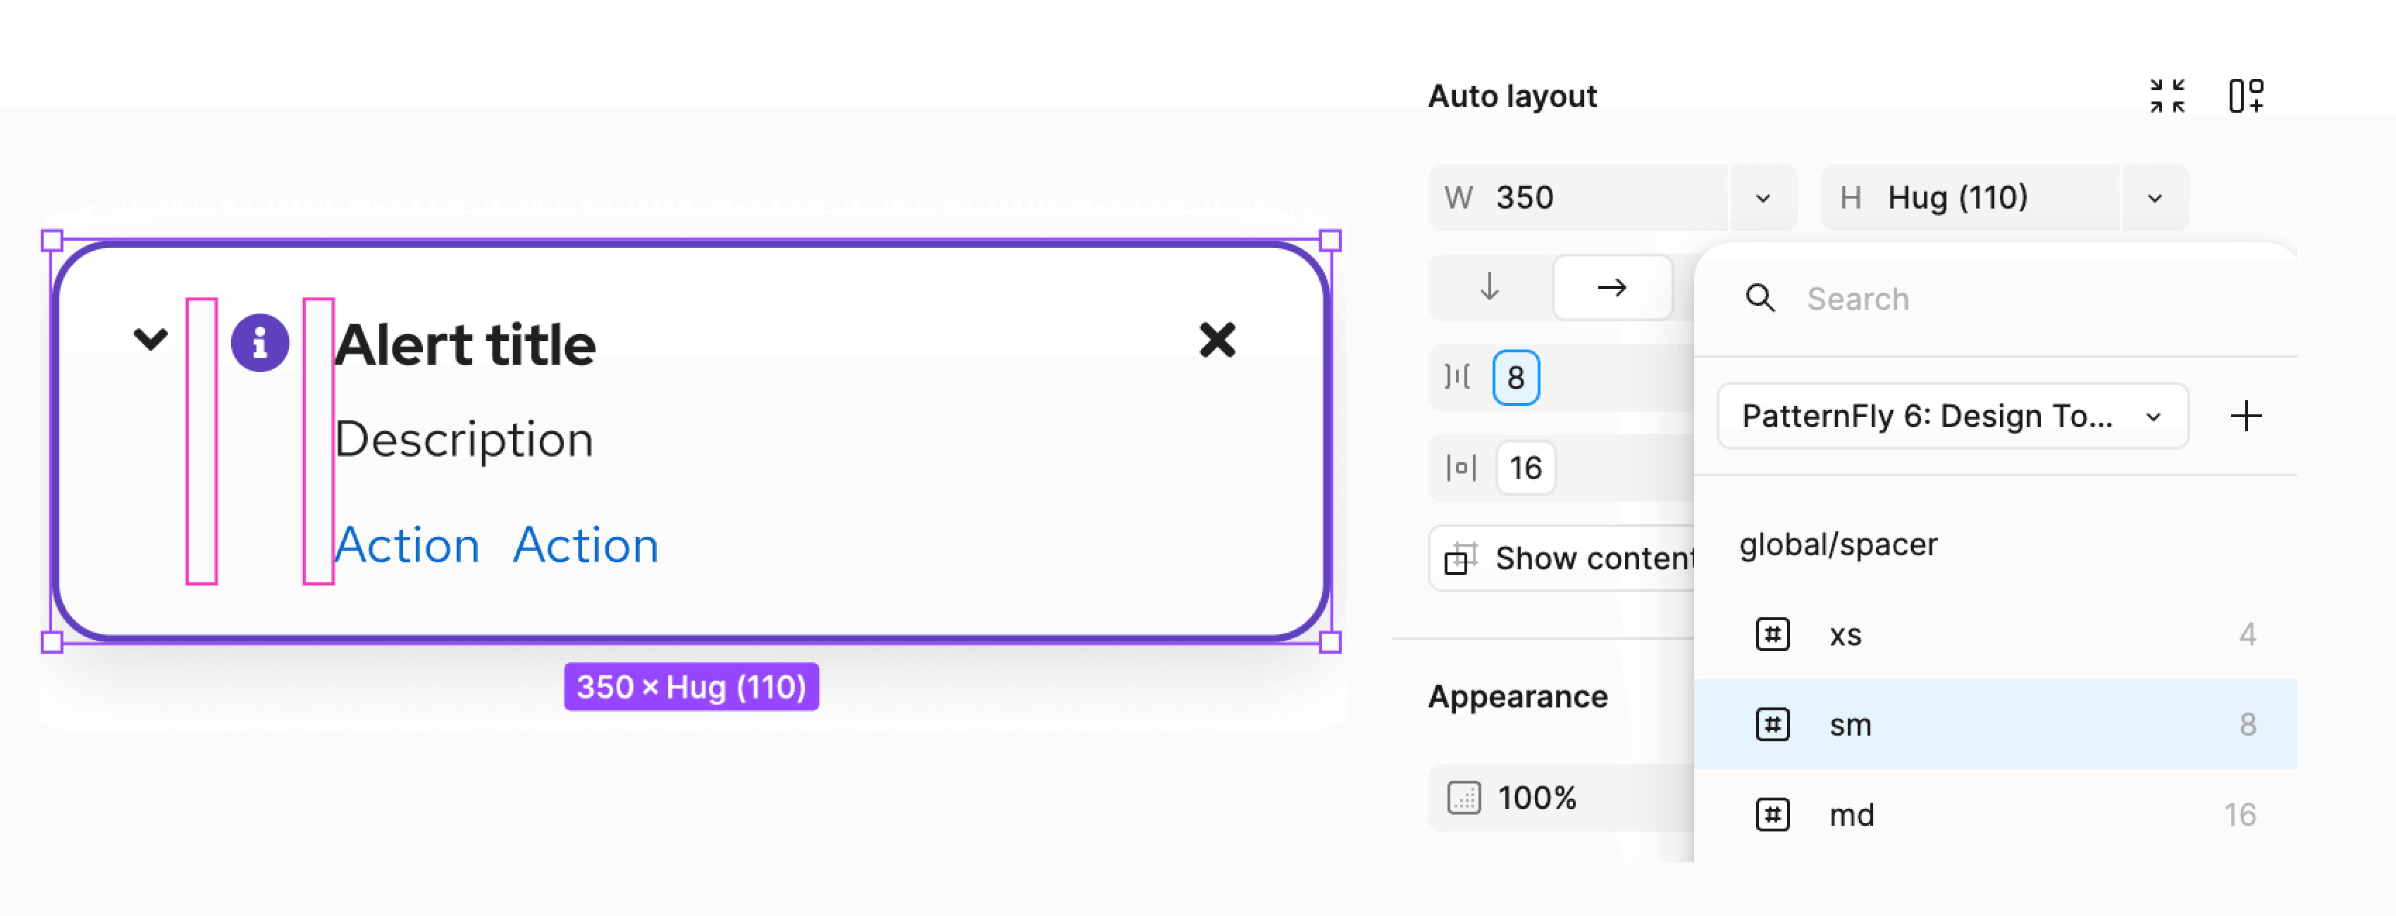Select vertical layout direction arrow
The width and height of the screenshot is (2396, 916).
(x=1489, y=287)
